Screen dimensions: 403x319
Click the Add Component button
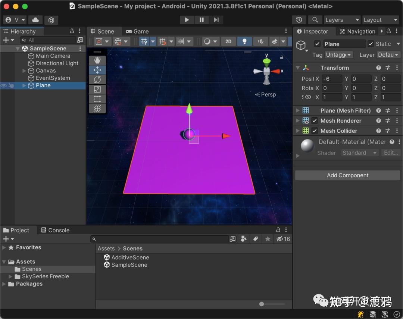click(347, 175)
